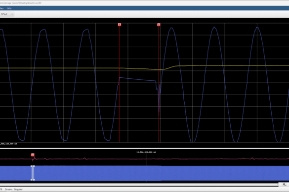The image size is (289, 192).
Task: Click the red marker flag in the overview strip
Action: [x=33, y=155]
